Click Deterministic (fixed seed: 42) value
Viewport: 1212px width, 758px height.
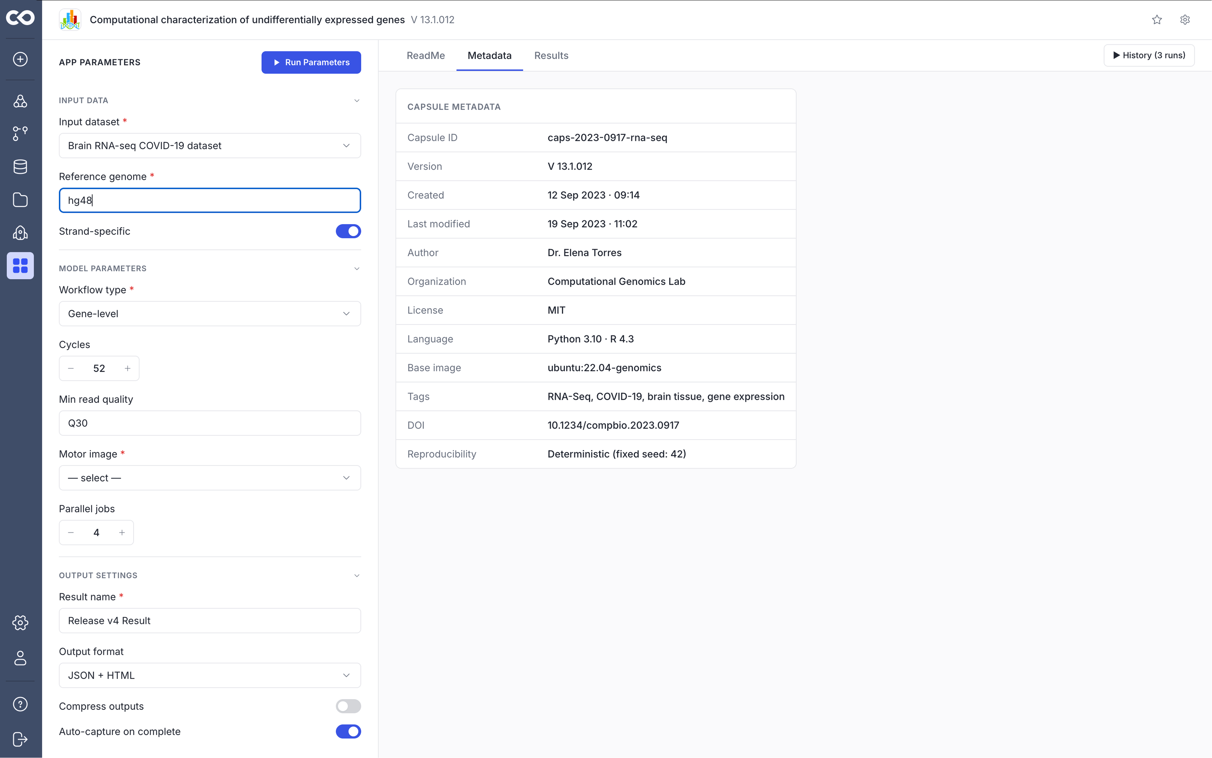617,454
